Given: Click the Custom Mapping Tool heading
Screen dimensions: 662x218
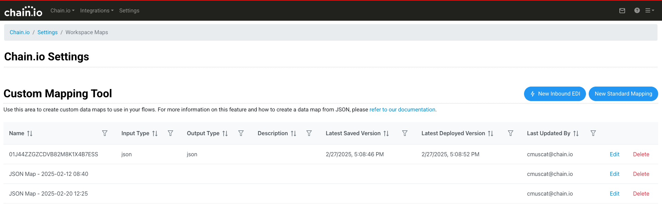Looking at the screenshot, I should pos(58,93).
